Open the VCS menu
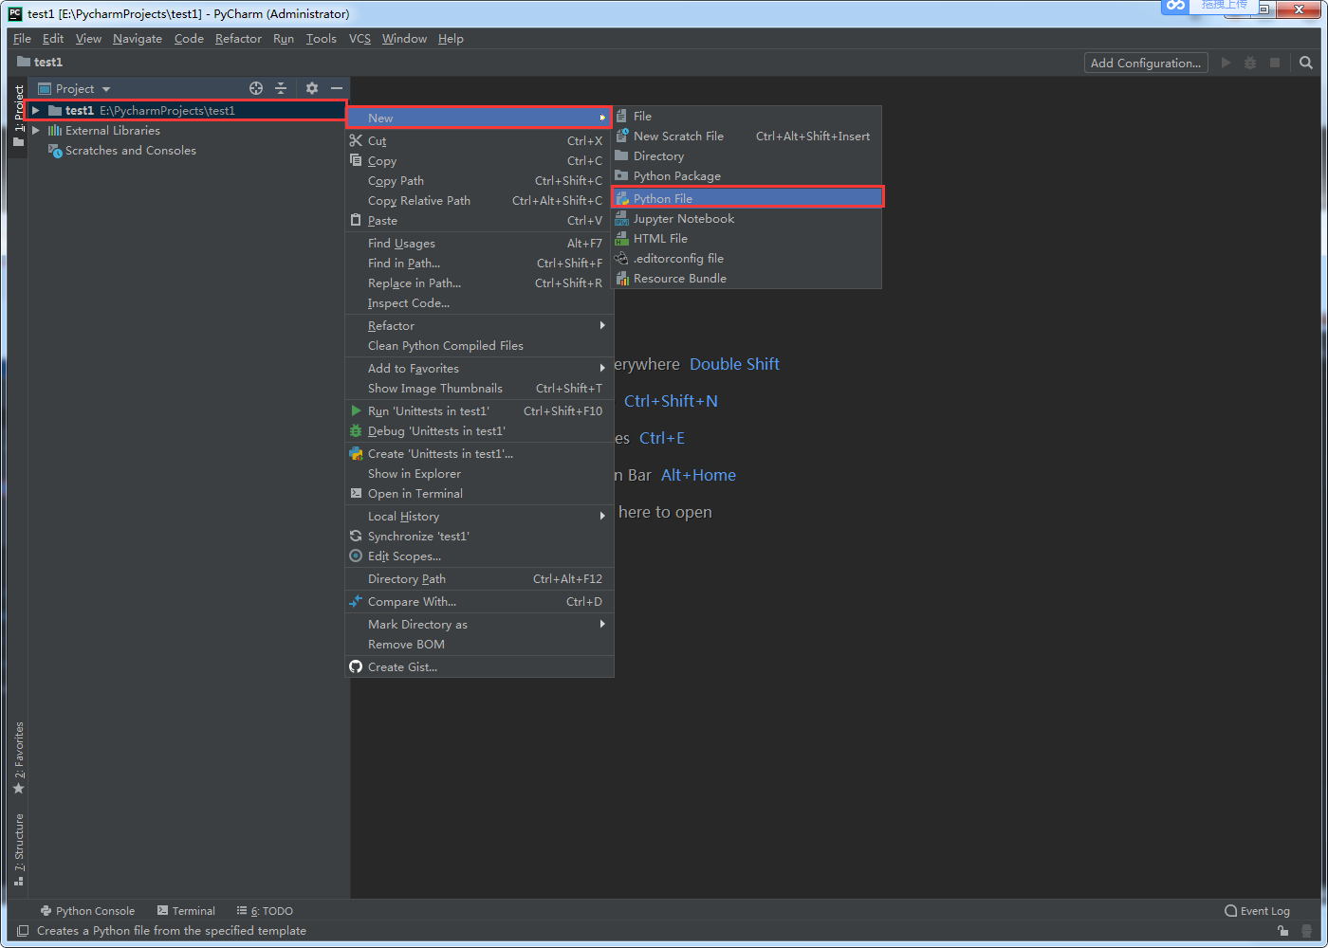Image resolution: width=1328 pixels, height=948 pixels. click(360, 39)
